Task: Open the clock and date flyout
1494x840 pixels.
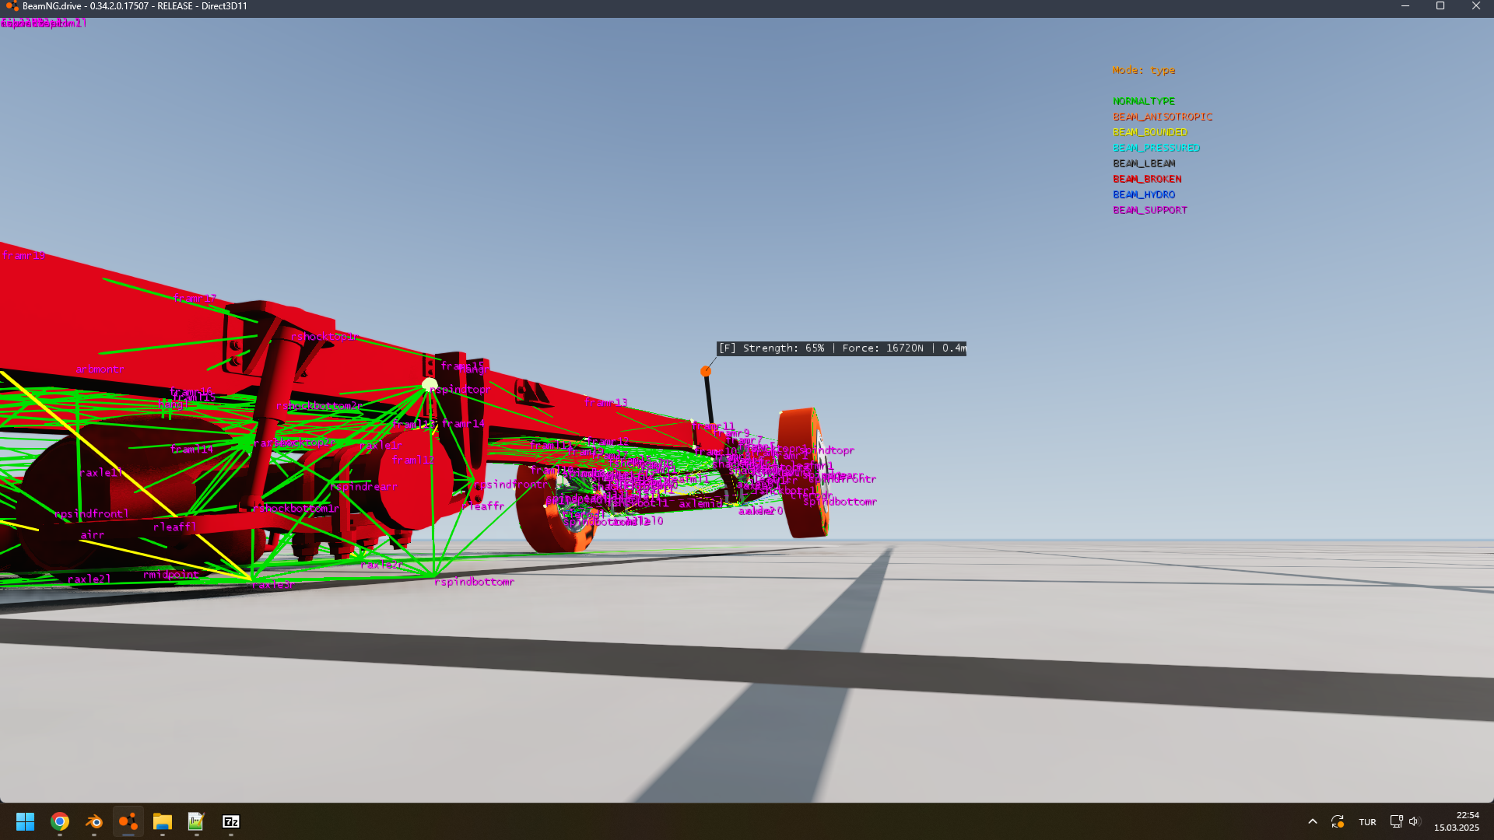Action: 1456,821
